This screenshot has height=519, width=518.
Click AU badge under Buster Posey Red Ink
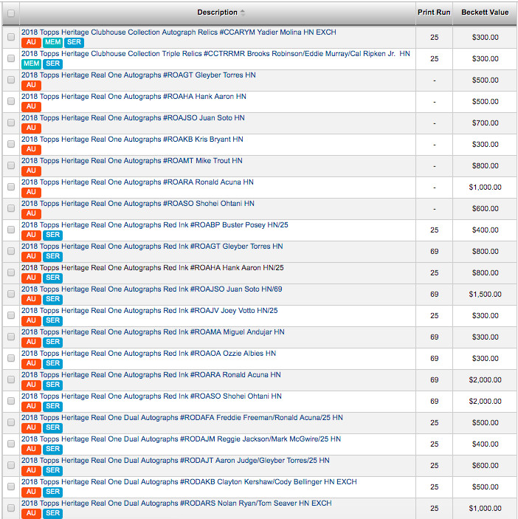pyautogui.click(x=31, y=235)
